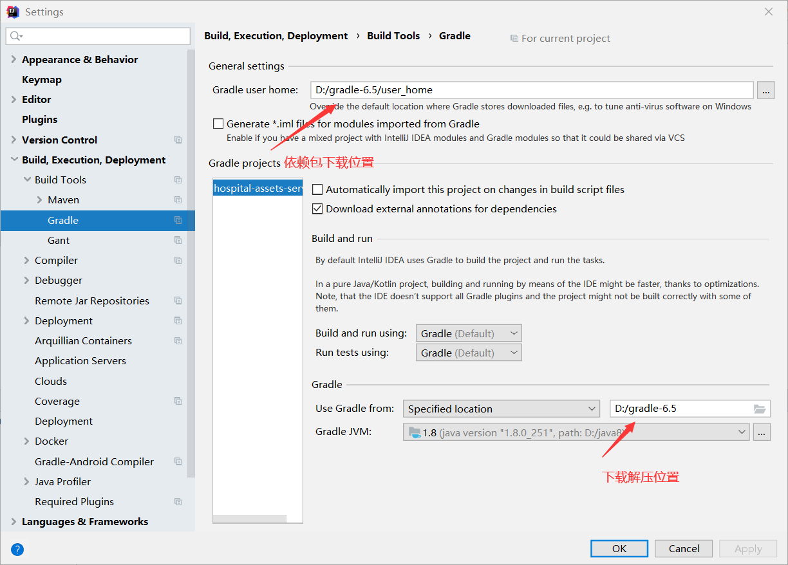
Task: Expand the Deployment node with arrow
Action: [x=26, y=320]
